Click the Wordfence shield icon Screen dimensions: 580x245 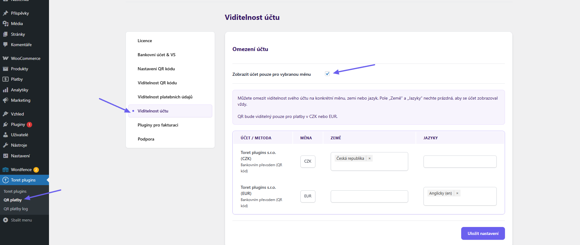[6, 170]
